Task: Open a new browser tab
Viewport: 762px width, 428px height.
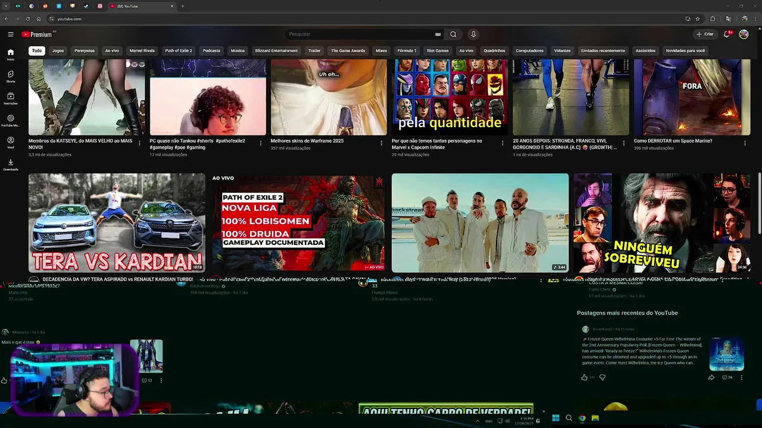Action: 182,6
